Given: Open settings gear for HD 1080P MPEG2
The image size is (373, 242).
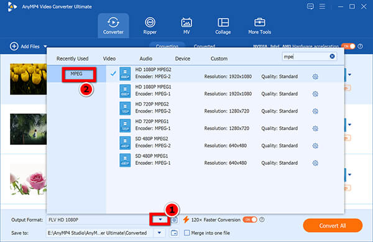Looking at the screenshot, I should click(x=315, y=77).
